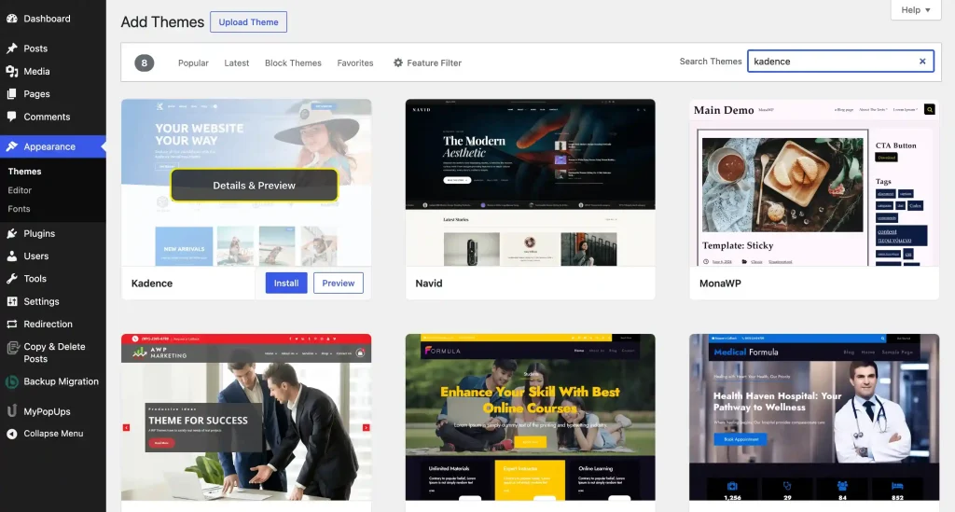Click the Kadence theme name
Image resolution: width=955 pixels, height=512 pixels.
point(152,284)
